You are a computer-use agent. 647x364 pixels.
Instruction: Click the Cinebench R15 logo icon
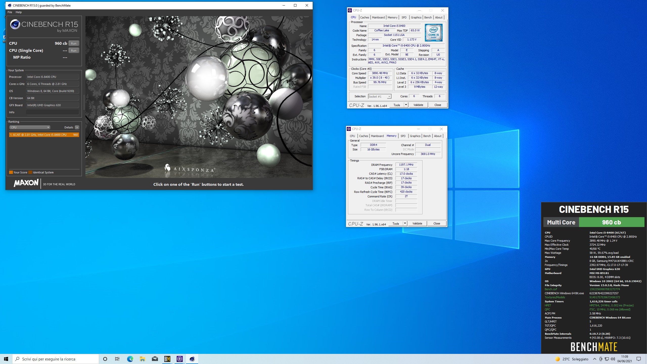tap(15, 25)
